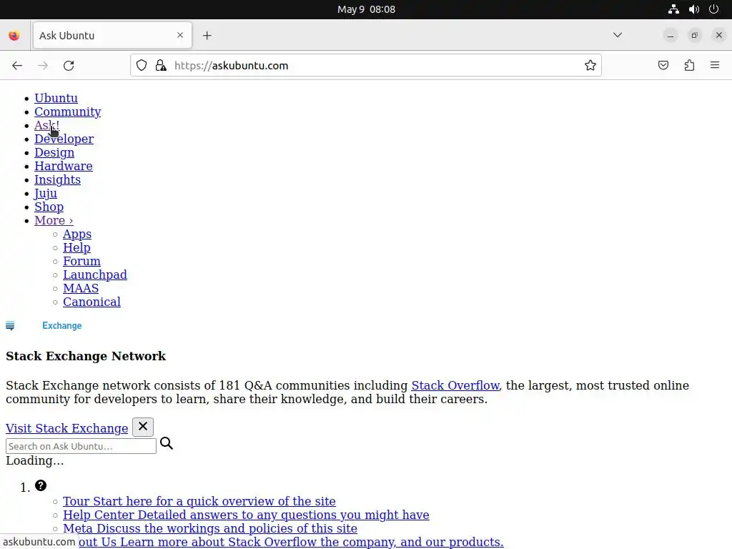This screenshot has height=549, width=732.
Task: Follow the Stack Overflow link
Action: [455, 385]
